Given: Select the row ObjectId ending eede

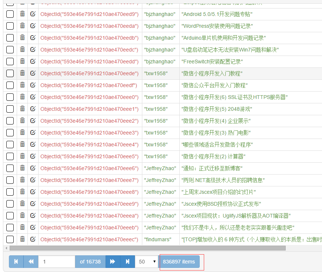Looking at the screenshot, I should click(10, 73).
